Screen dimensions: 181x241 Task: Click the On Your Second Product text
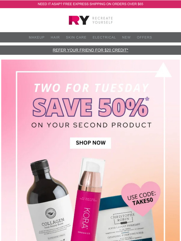tap(91, 125)
